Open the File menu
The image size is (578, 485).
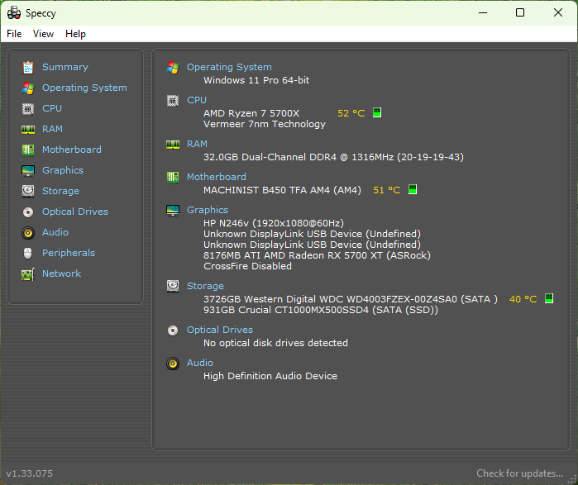(x=14, y=34)
